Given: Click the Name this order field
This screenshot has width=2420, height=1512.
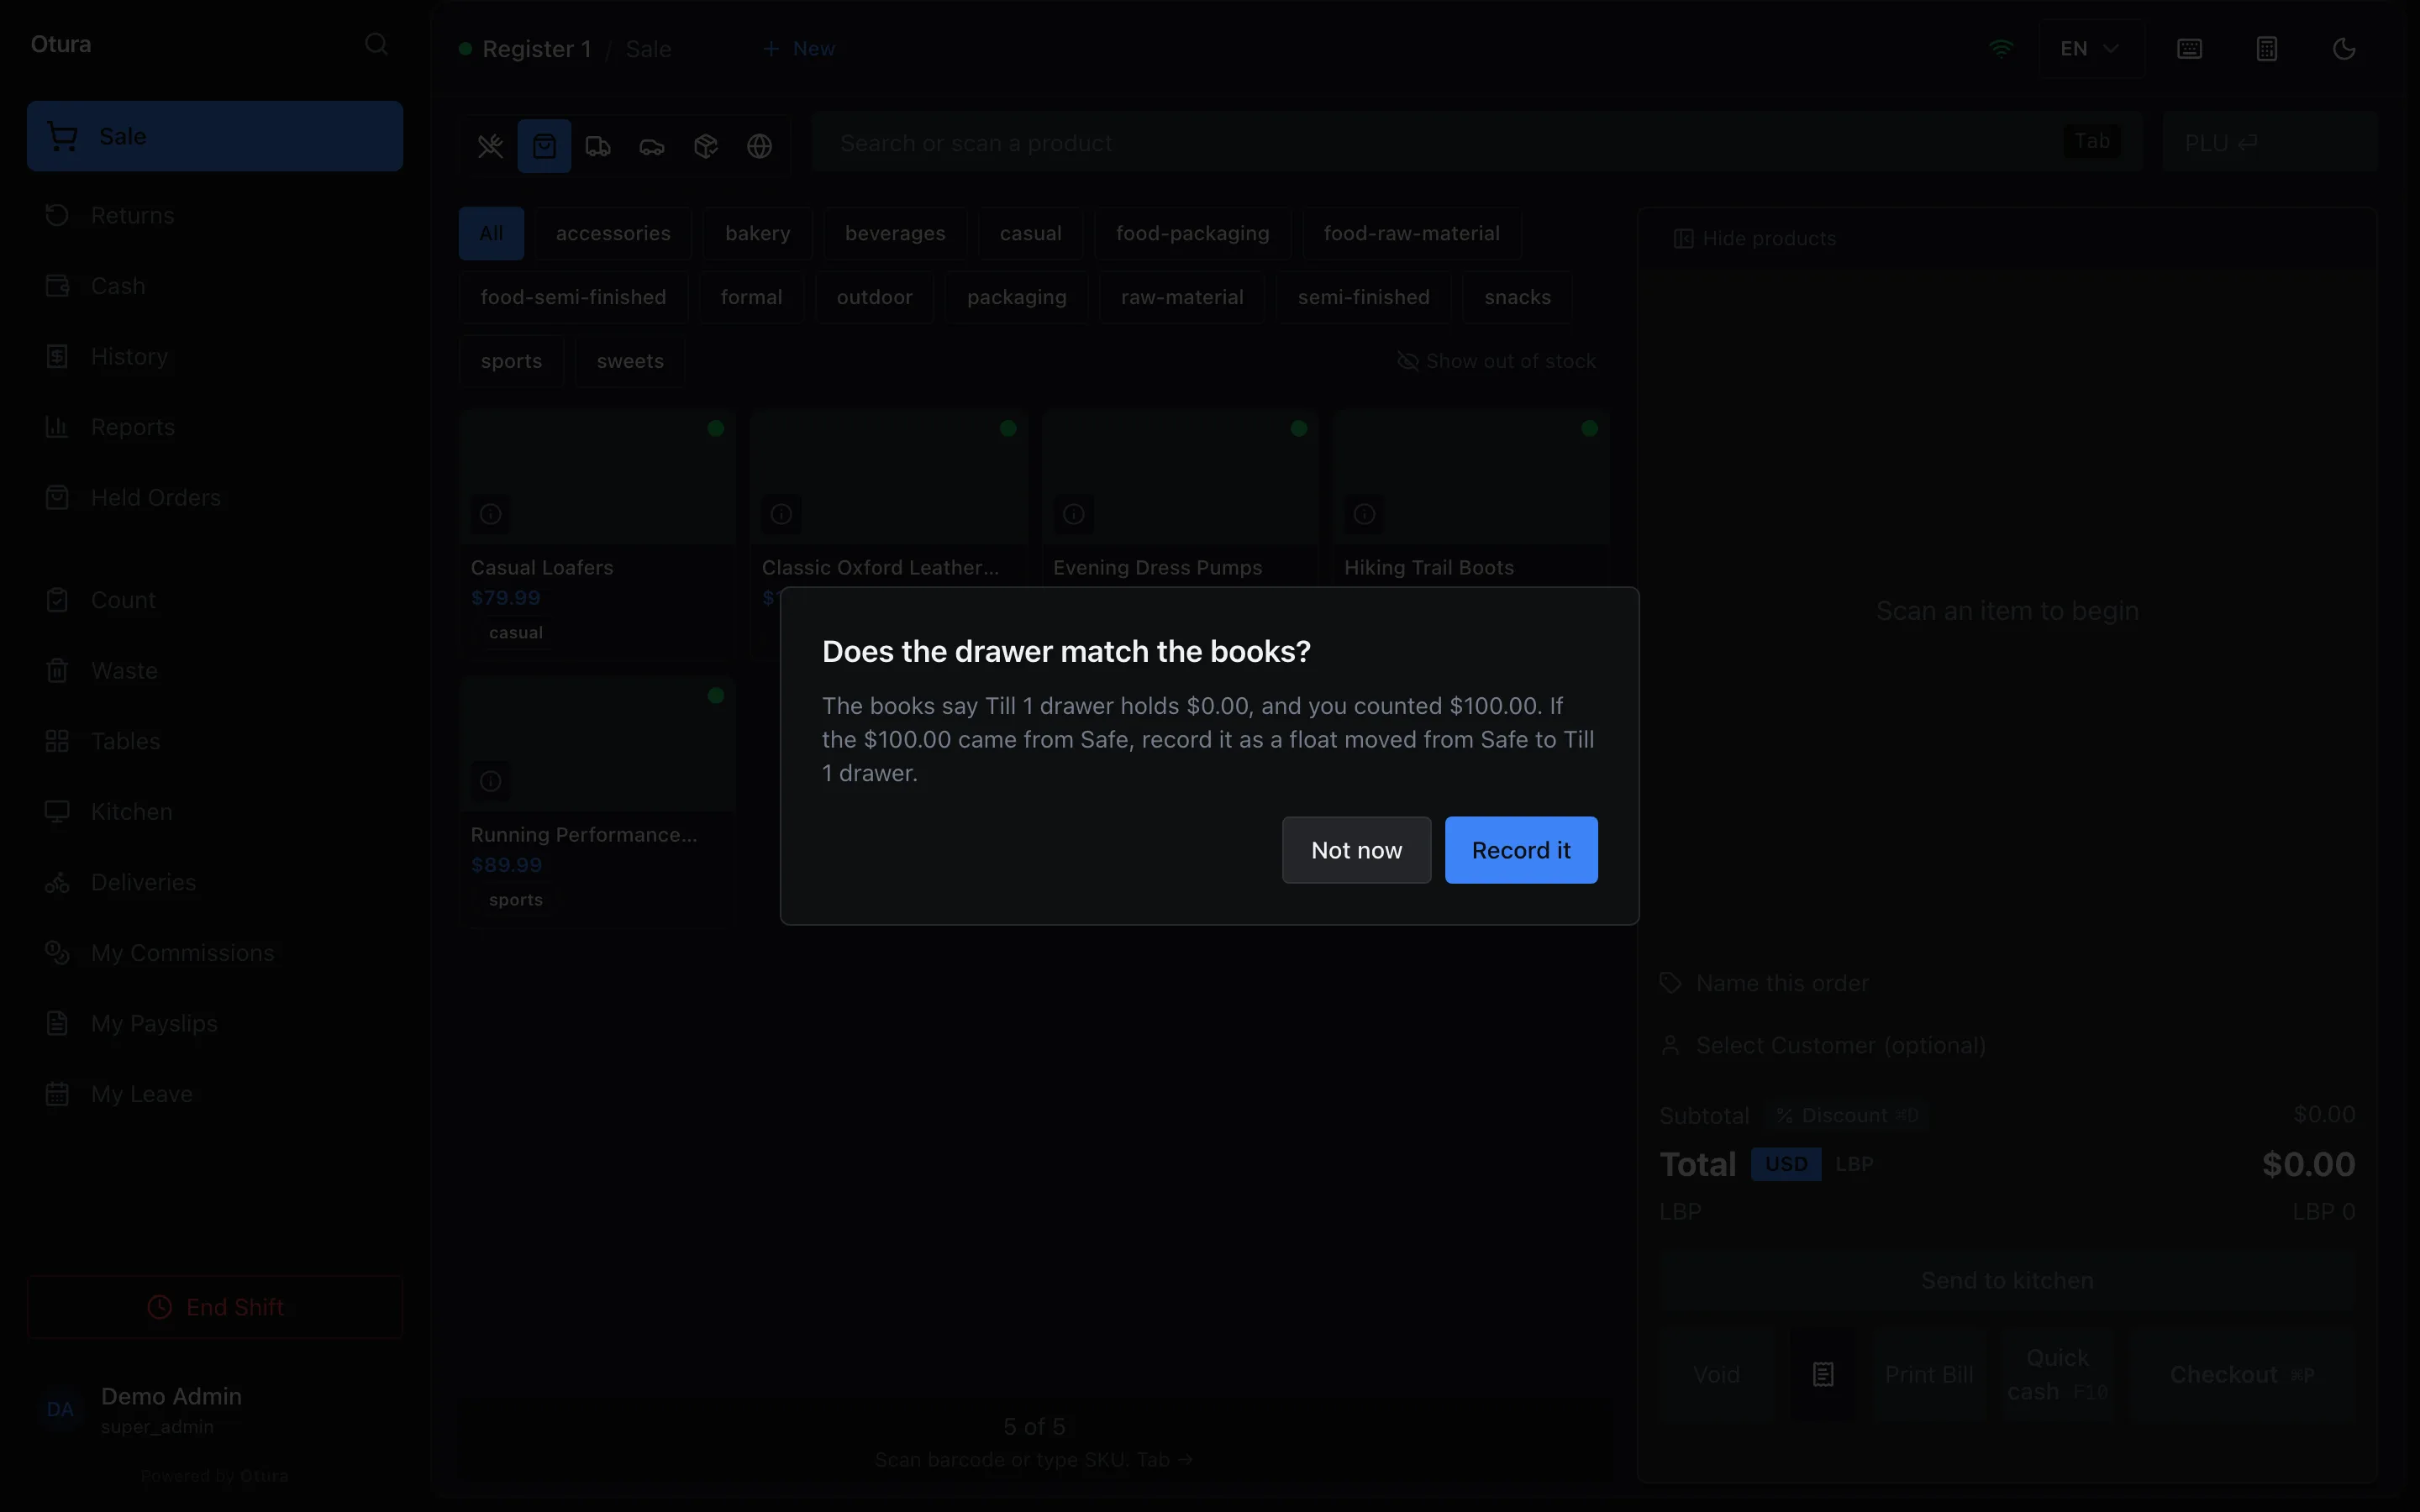Looking at the screenshot, I should coord(2007,983).
